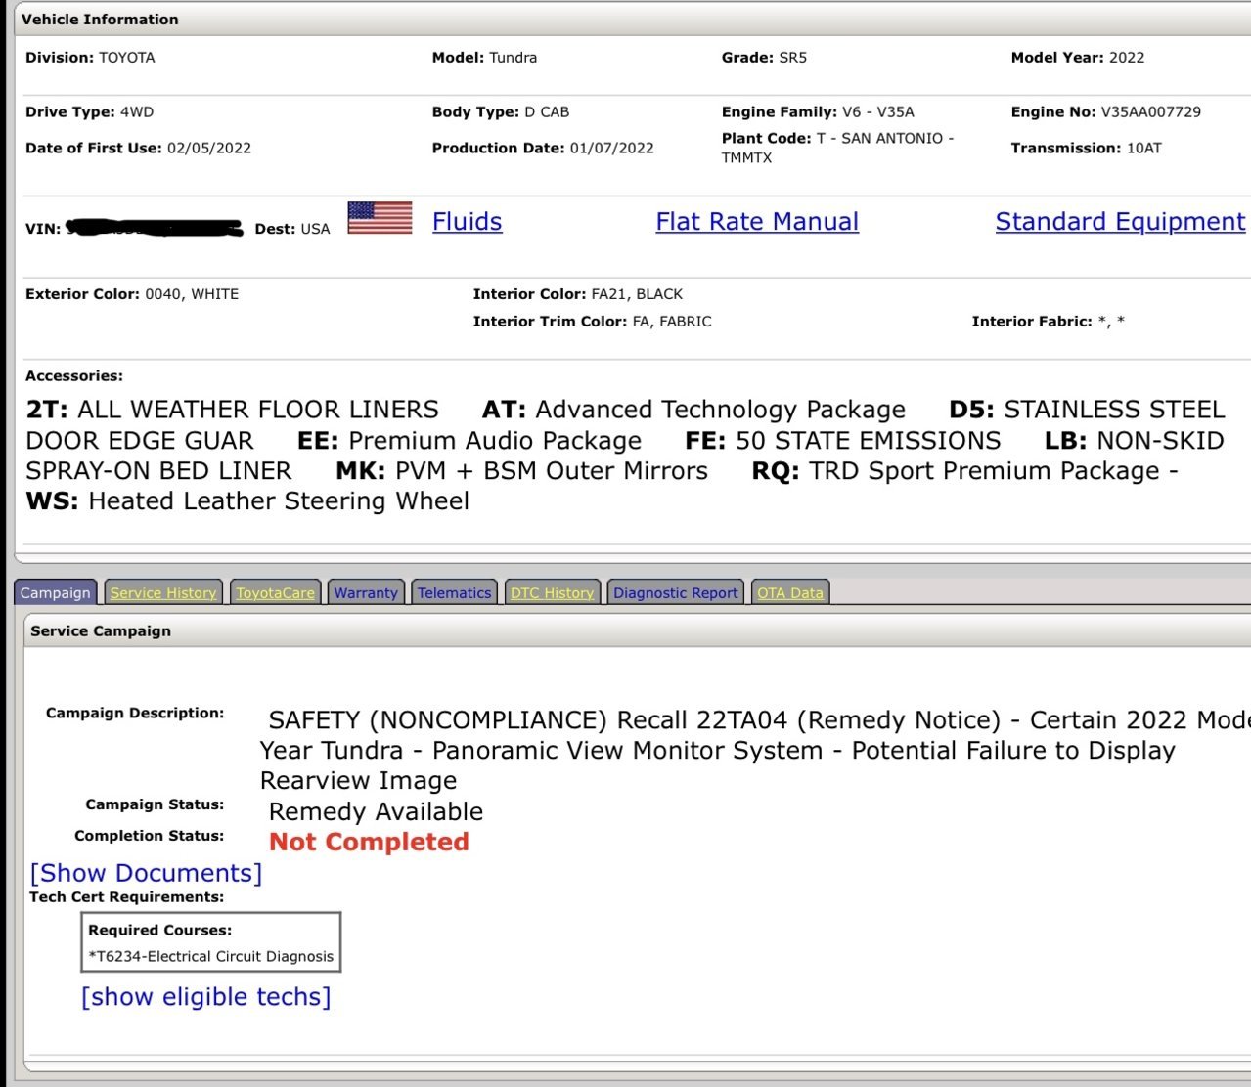Click the Grade SR5 value
Image resolution: width=1251 pixels, height=1087 pixels.
point(793,57)
